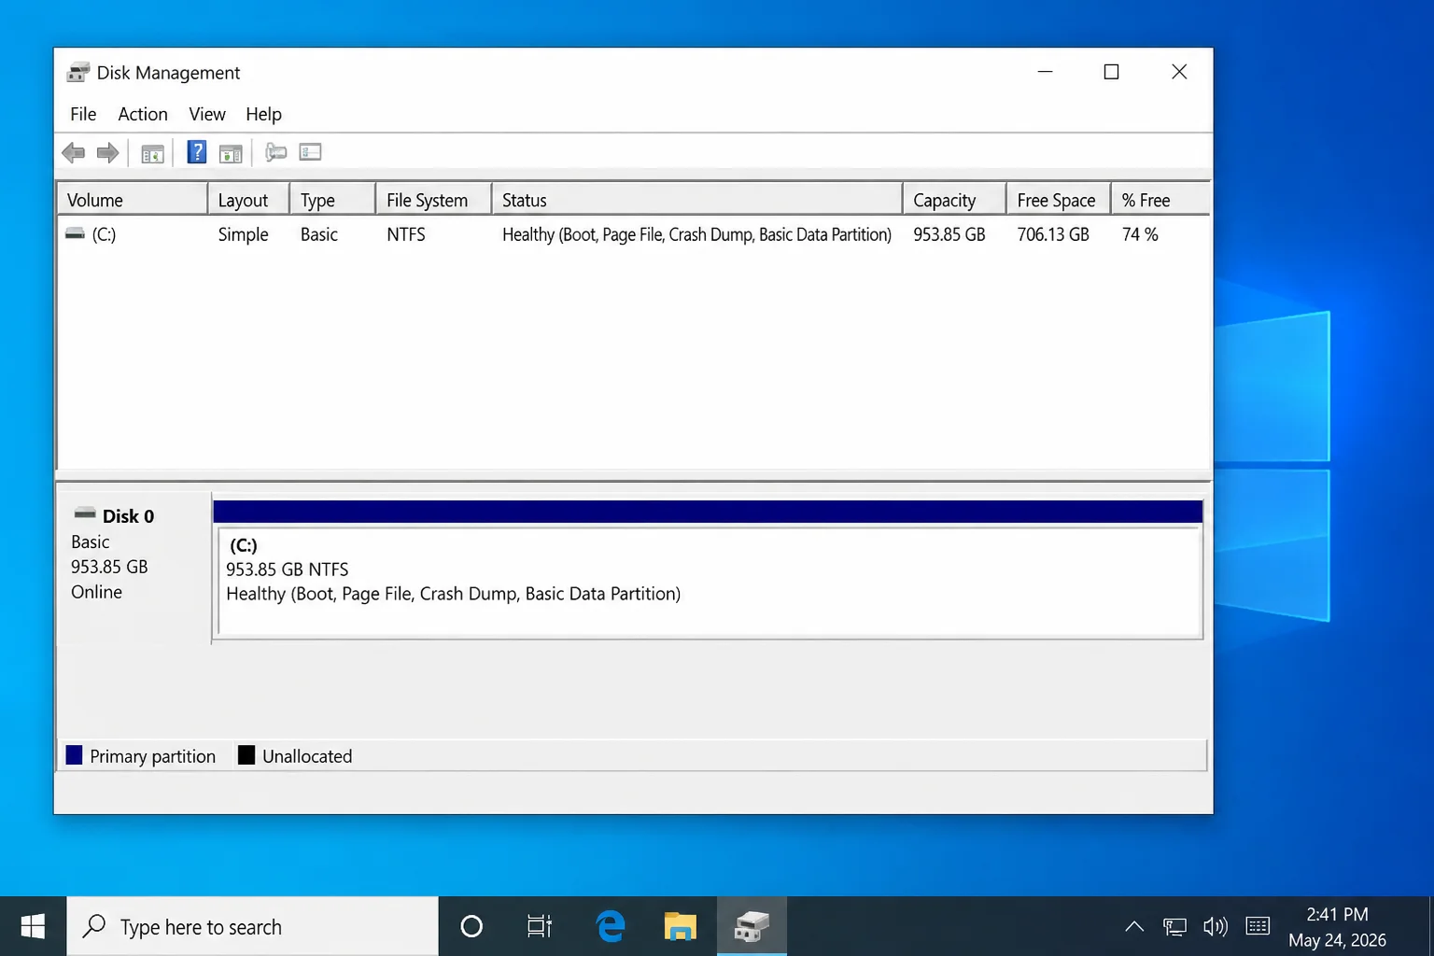Open the touch keyboard tray icon
The width and height of the screenshot is (1434, 956).
click(1258, 926)
